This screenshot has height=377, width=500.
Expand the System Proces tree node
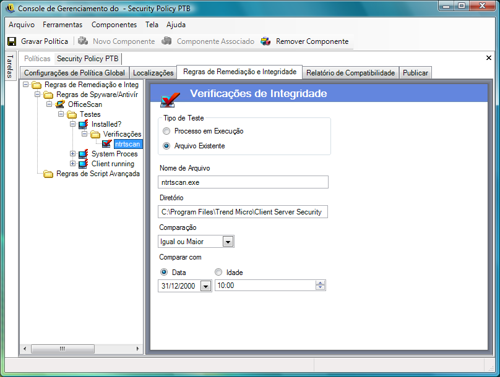(72, 154)
